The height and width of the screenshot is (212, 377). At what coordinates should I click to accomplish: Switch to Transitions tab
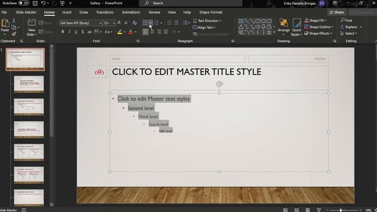[105, 12]
